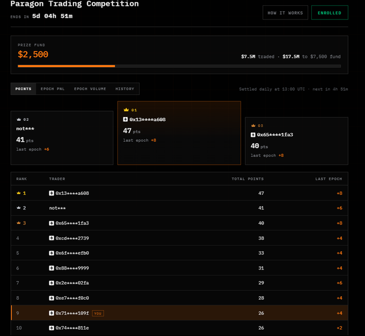365x336 pixels.
Task: Click the silver crown icon in rank 2 row
Action: pos(19,208)
